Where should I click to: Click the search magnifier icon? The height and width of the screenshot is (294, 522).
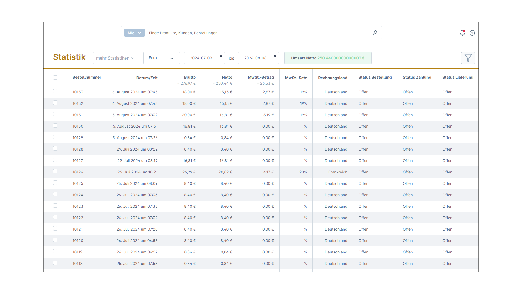(x=375, y=33)
